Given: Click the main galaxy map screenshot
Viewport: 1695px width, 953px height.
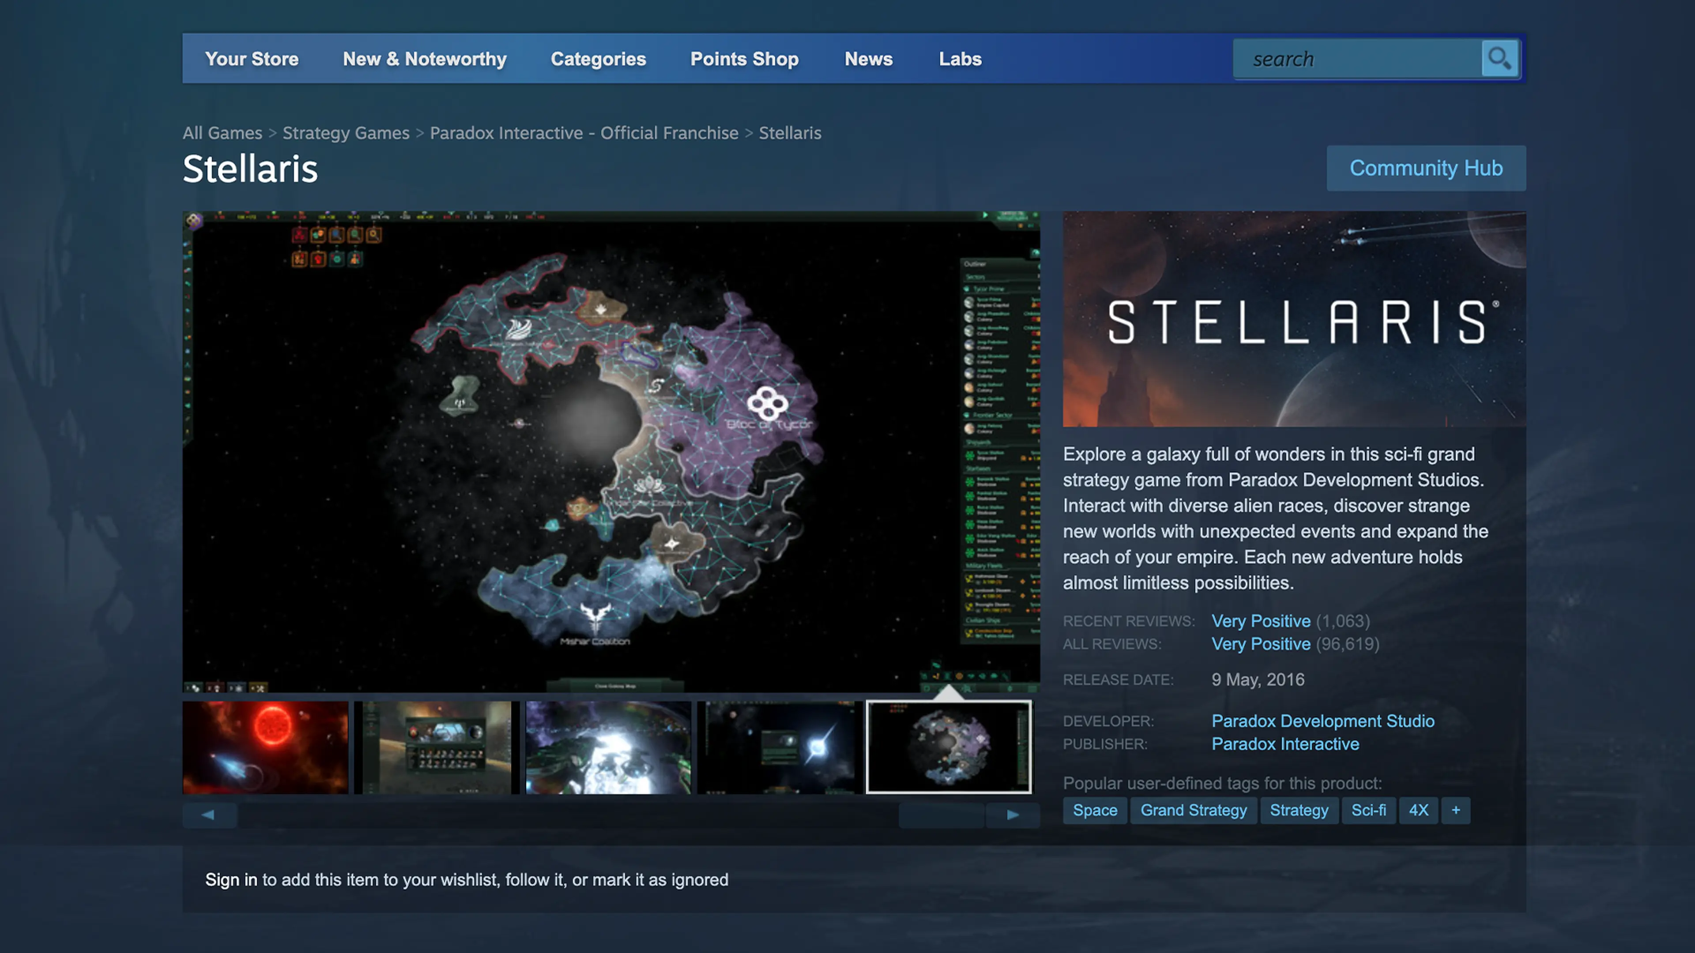Looking at the screenshot, I should (x=611, y=452).
